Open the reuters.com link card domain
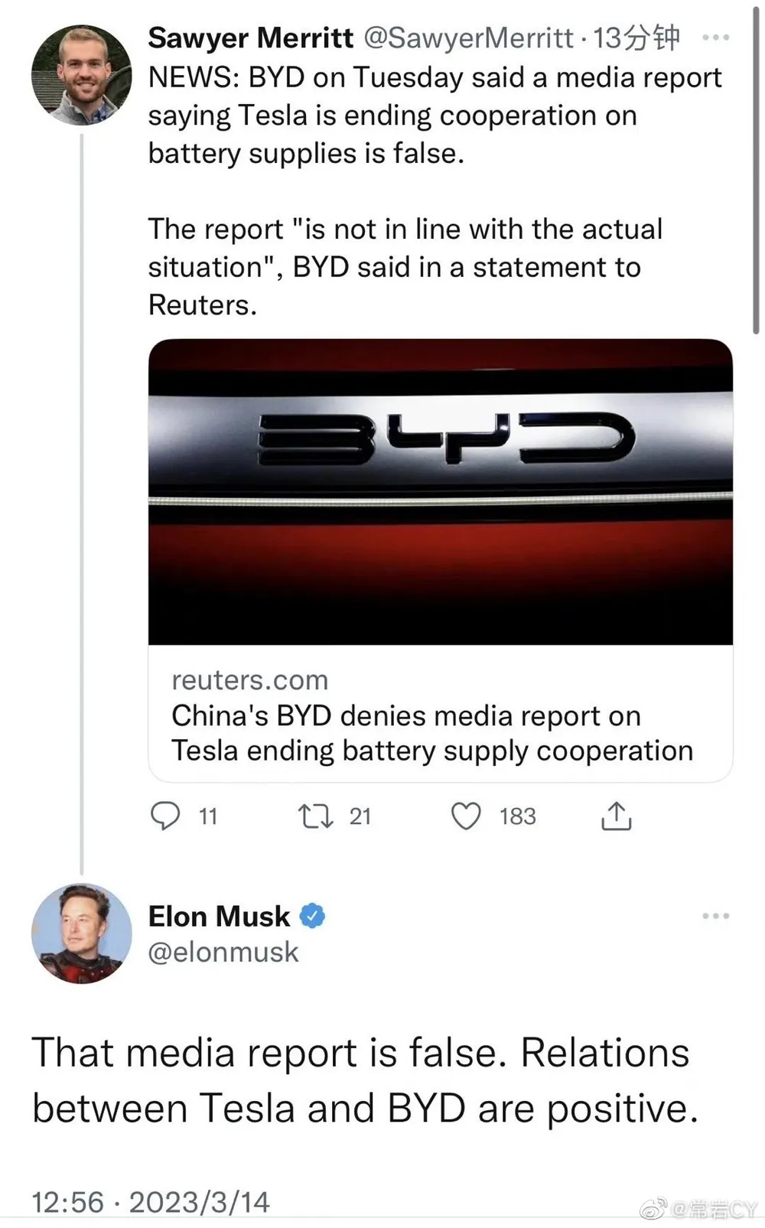765x1228 pixels. 250,680
